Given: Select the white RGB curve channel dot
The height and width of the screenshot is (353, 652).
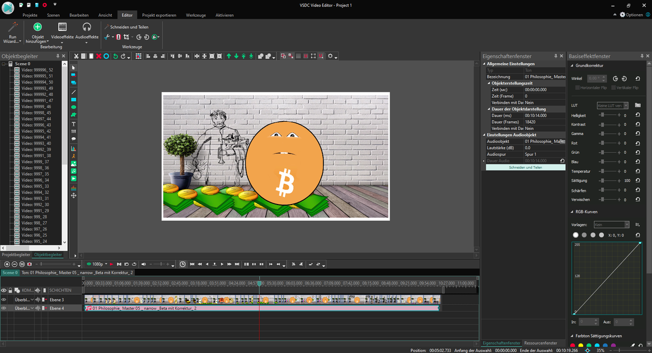Looking at the screenshot, I should pos(575,235).
